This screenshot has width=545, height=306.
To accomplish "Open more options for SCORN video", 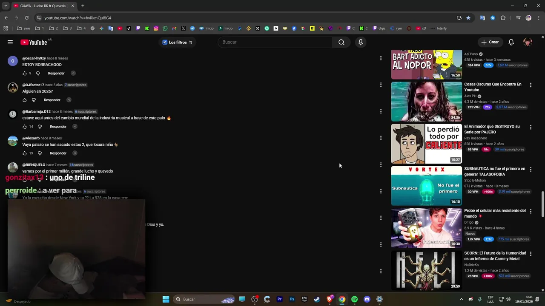I will pyautogui.click(x=531, y=254).
